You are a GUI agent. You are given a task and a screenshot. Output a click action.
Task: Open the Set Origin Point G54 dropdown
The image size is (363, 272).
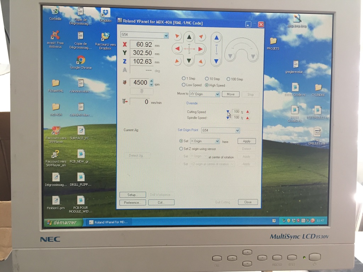237,130
